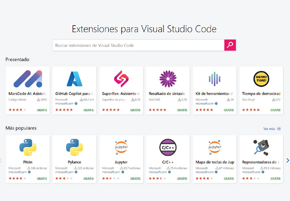Click the purple flower icon of Resaltado de sintaxis
This screenshot has height=201, width=290.
click(x=168, y=79)
